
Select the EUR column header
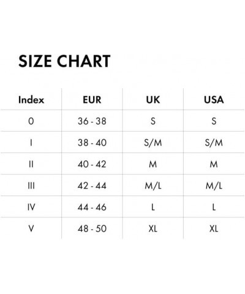coord(92,100)
